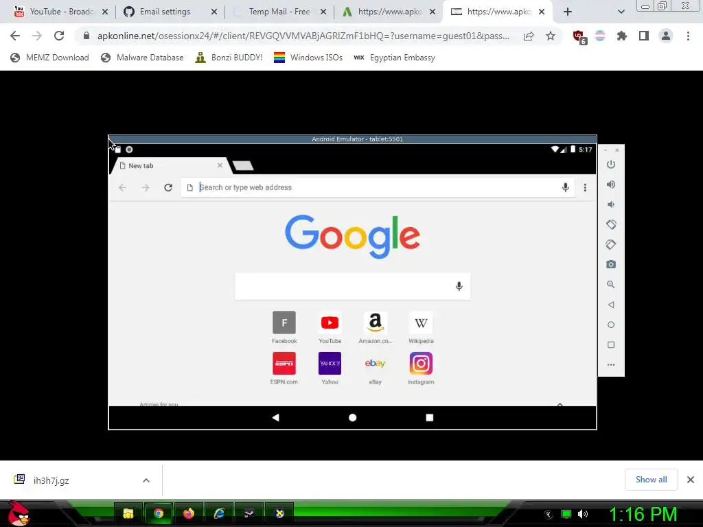Close the downloads bar

691,480
